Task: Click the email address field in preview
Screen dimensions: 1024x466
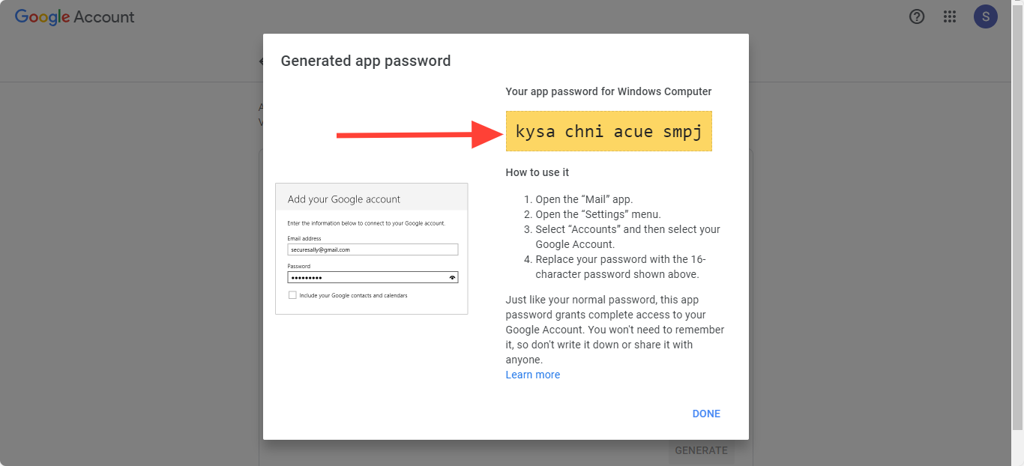Action: (373, 249)
